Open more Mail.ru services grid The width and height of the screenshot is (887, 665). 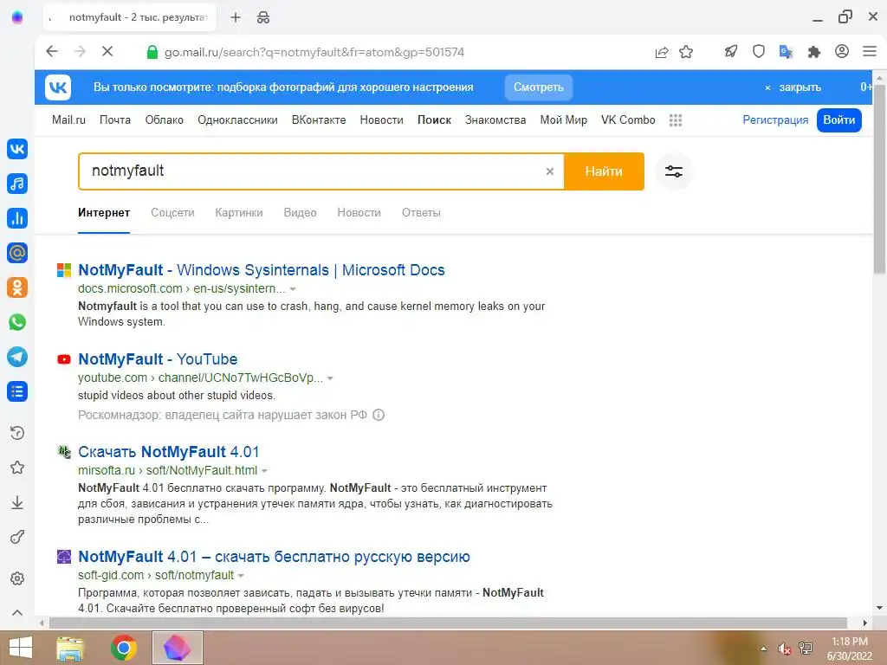676,119
